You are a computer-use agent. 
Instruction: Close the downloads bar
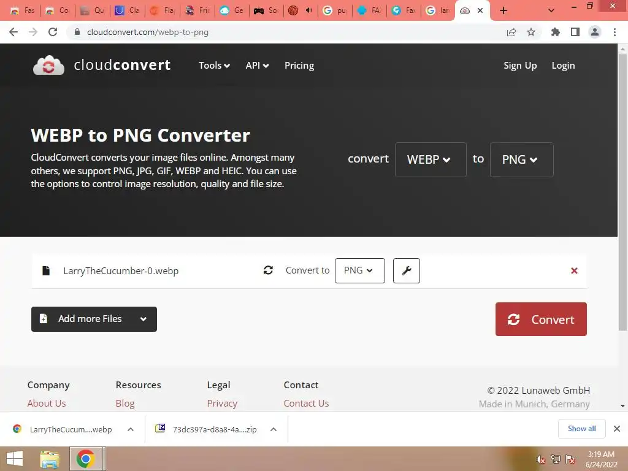point(617,429)
